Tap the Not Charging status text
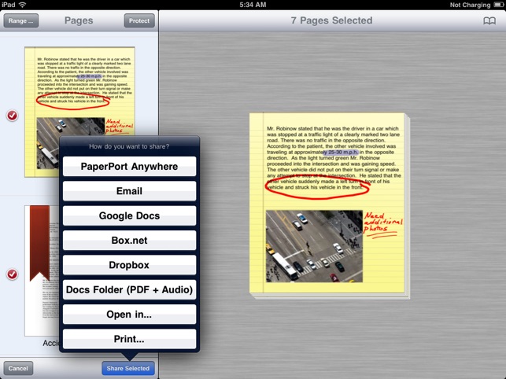 point(470,5)
